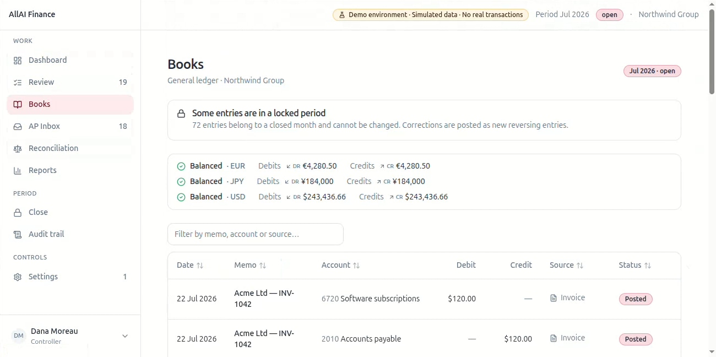
Task: Click the USD debits total $243,436.66
Action: pyautogui.click(x=324, y=197)
